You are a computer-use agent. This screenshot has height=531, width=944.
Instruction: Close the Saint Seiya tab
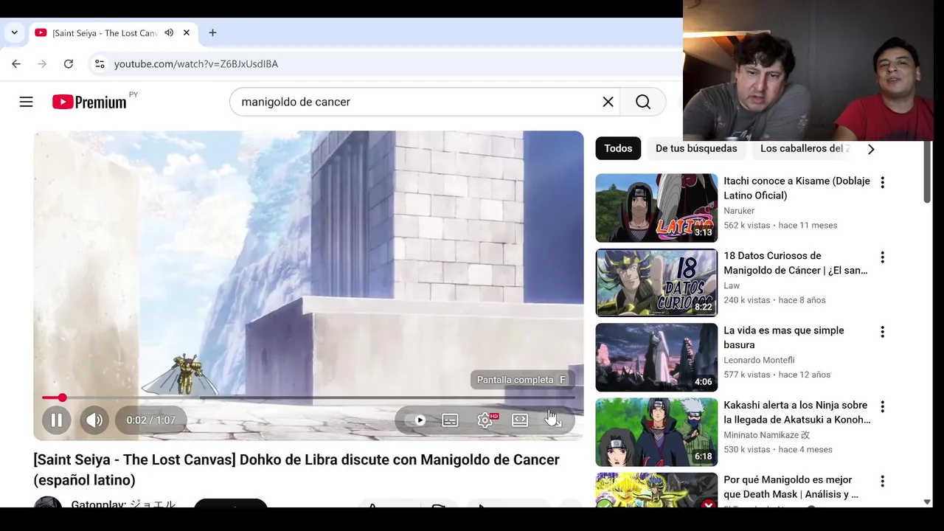pyautogui.click(x=187, y=32)
